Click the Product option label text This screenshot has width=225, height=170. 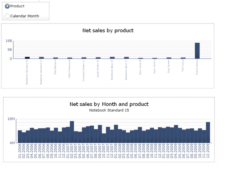(17, 6)
